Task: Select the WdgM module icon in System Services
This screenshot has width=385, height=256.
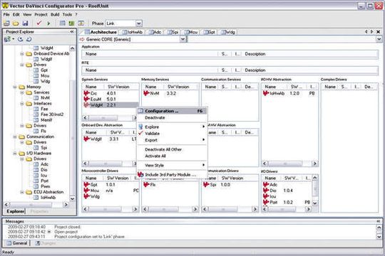Action: point(86,105)
